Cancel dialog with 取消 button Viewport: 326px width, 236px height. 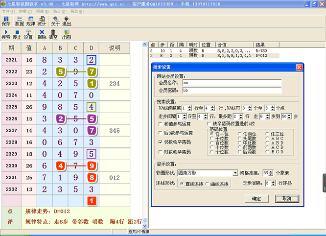287,199
